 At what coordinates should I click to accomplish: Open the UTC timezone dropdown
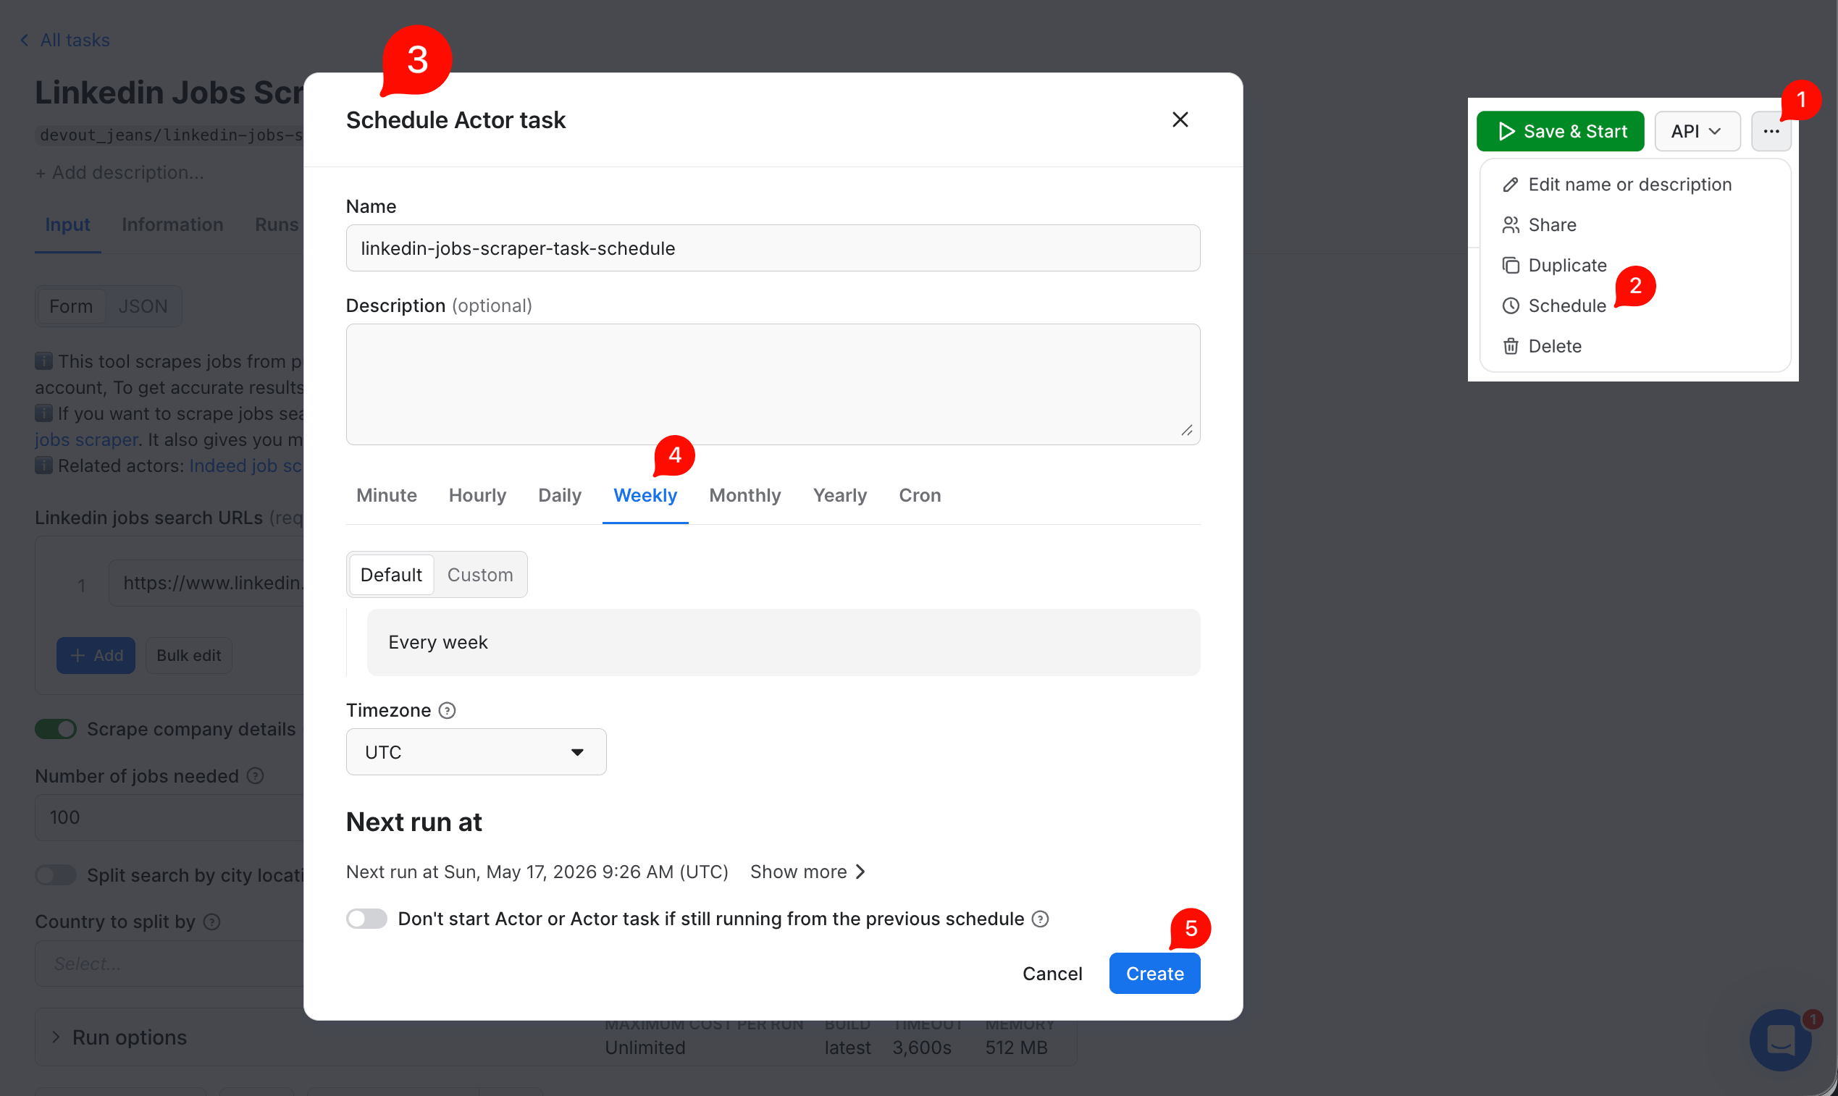tap(476, 752)
